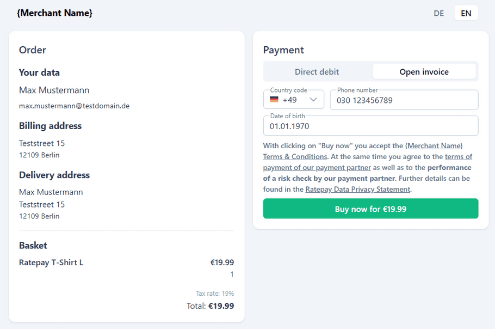This screenshot has width=495, height=329.
Task: Select the Open invoice tab
Action: click(x=424, y=72)
